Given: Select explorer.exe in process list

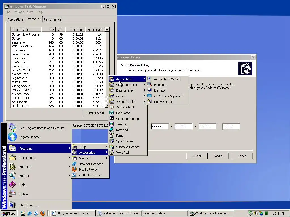Looking at the screenshot, I should coord(58,106).
